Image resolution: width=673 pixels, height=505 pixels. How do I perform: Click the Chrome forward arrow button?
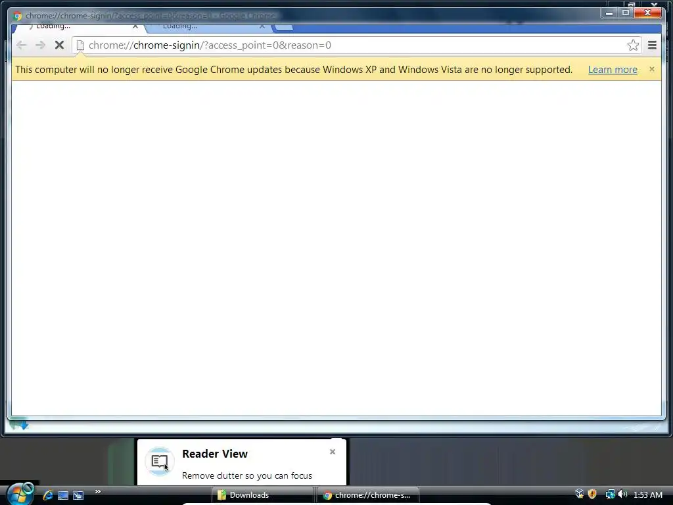click(x=40, y=45)
